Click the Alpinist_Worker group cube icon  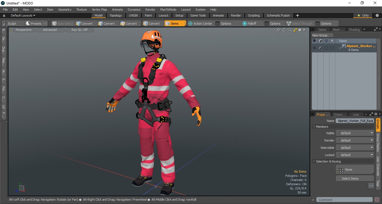click(344, 46)
